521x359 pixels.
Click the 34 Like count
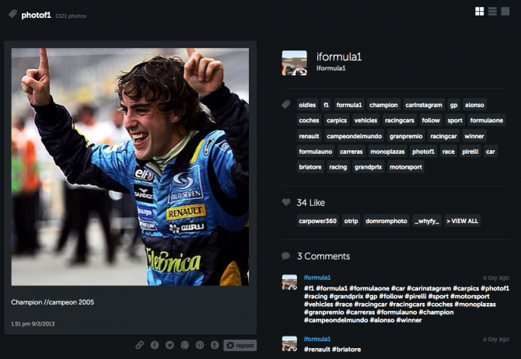coord(311,202)
